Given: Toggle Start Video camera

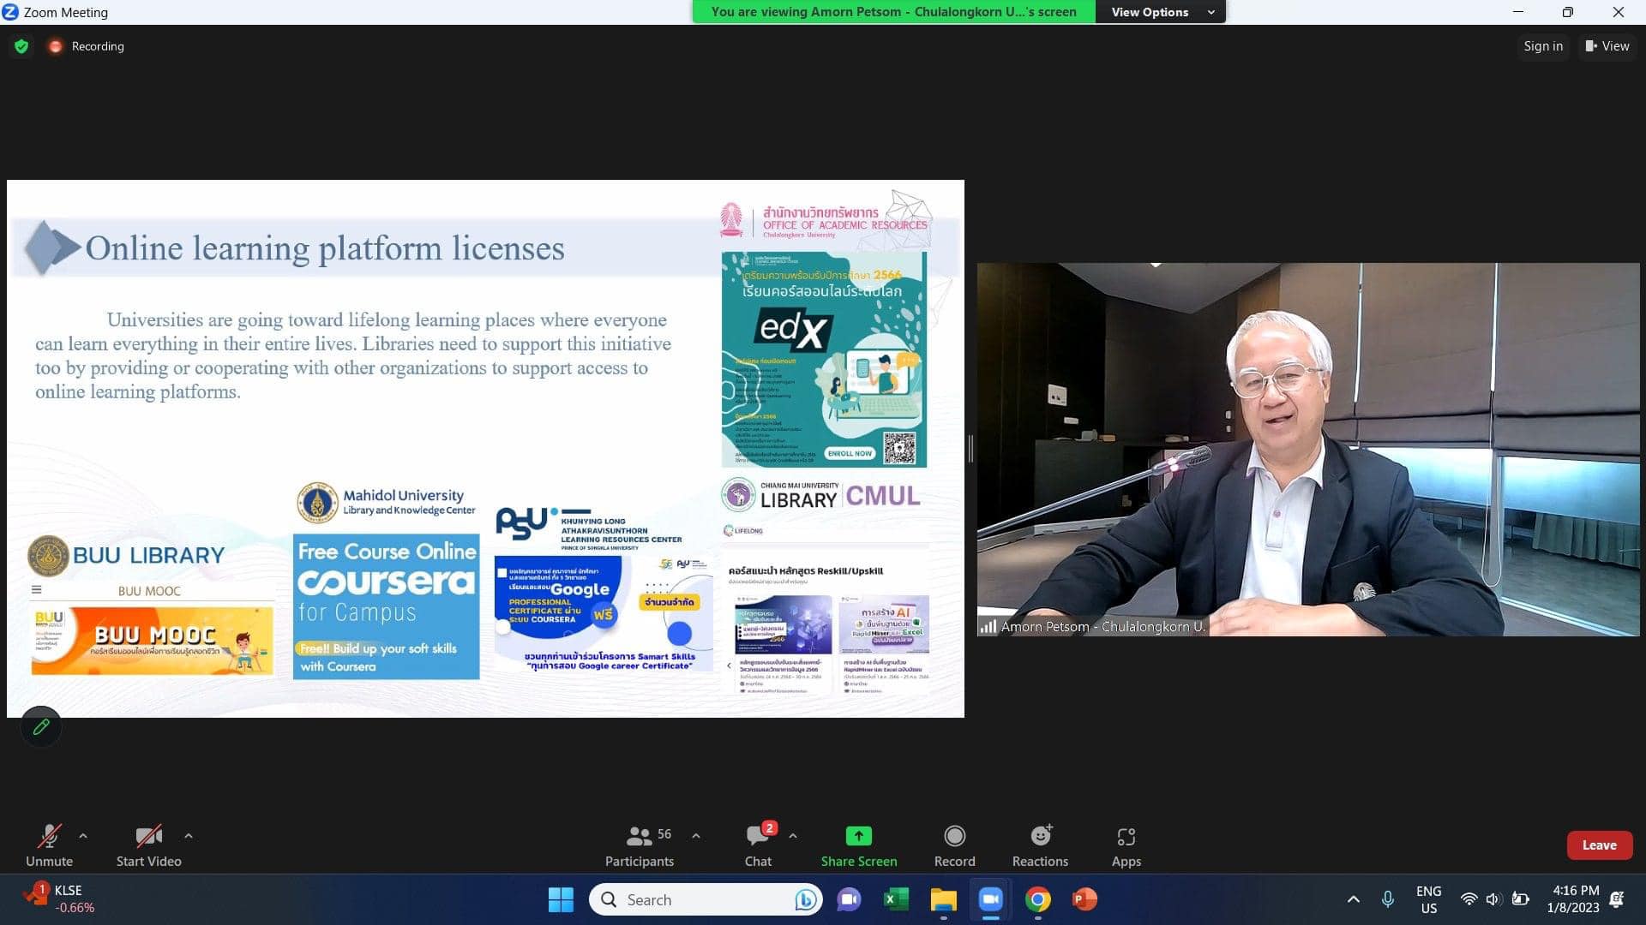Looking at the screenshot, I should (148, 836).
